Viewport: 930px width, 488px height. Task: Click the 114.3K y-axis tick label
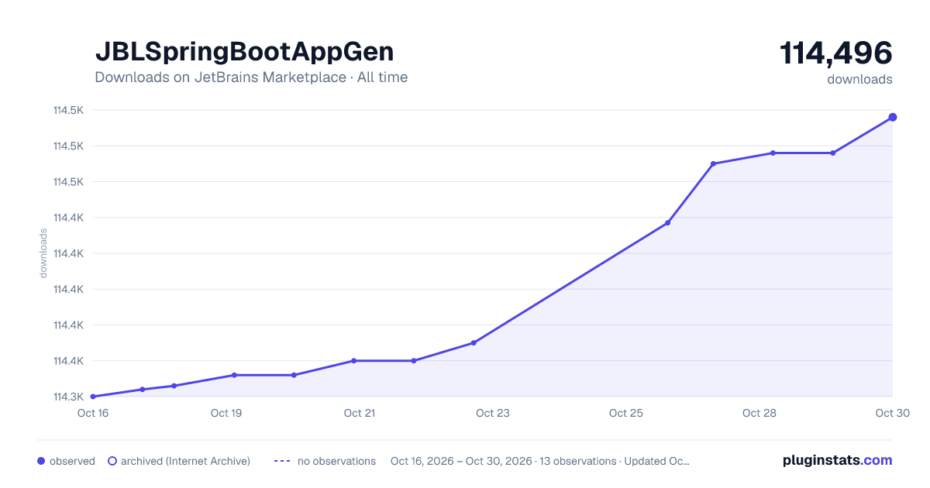tap(68, 397)
